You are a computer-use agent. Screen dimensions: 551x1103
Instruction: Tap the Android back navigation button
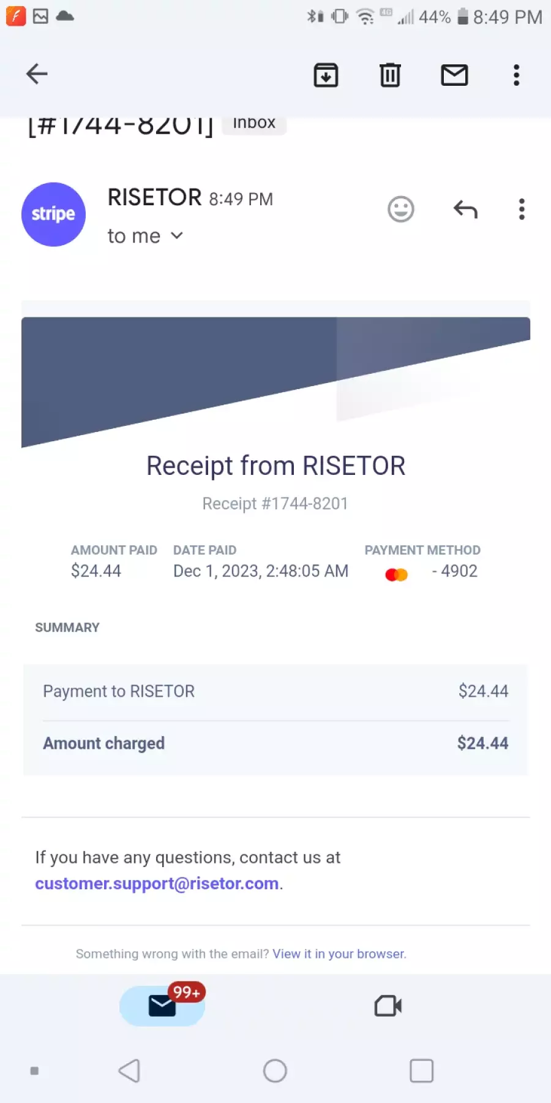click(129, 1071)
